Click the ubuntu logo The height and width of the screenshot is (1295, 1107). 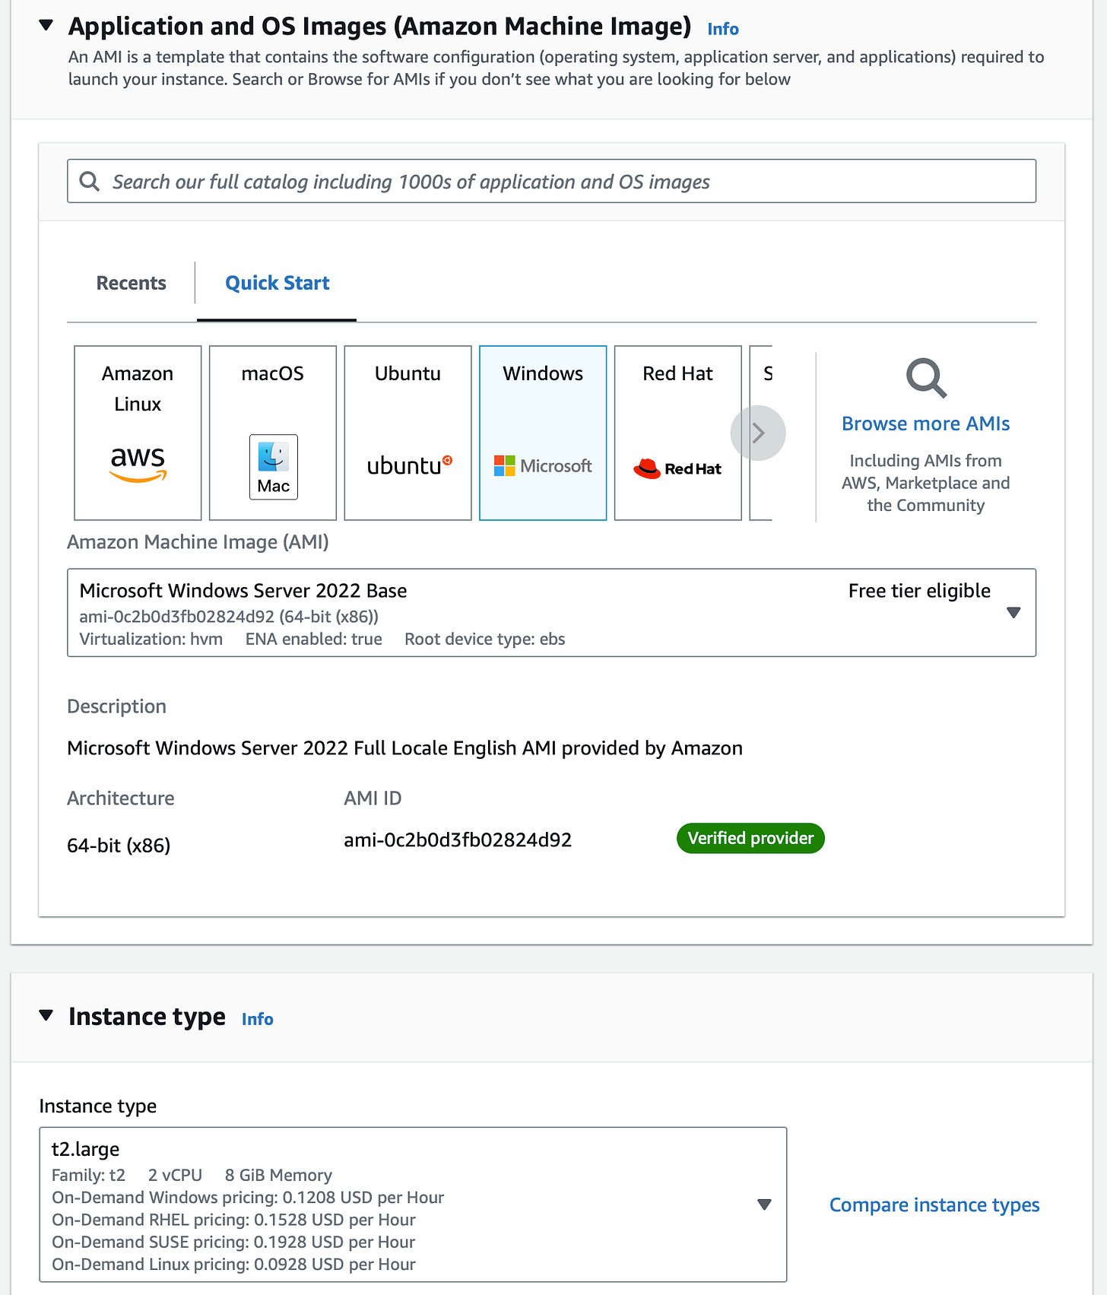coord(410,465)
